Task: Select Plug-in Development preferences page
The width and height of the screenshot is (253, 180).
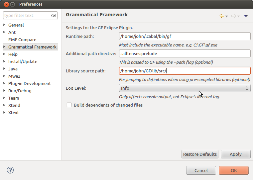Action: point(30,83)
